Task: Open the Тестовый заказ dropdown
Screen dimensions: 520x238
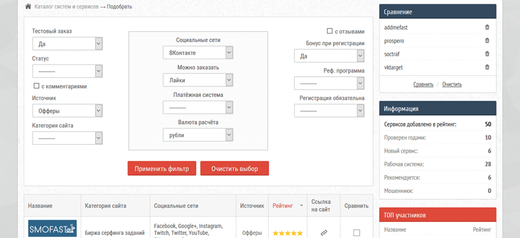Action: (67, 44)
